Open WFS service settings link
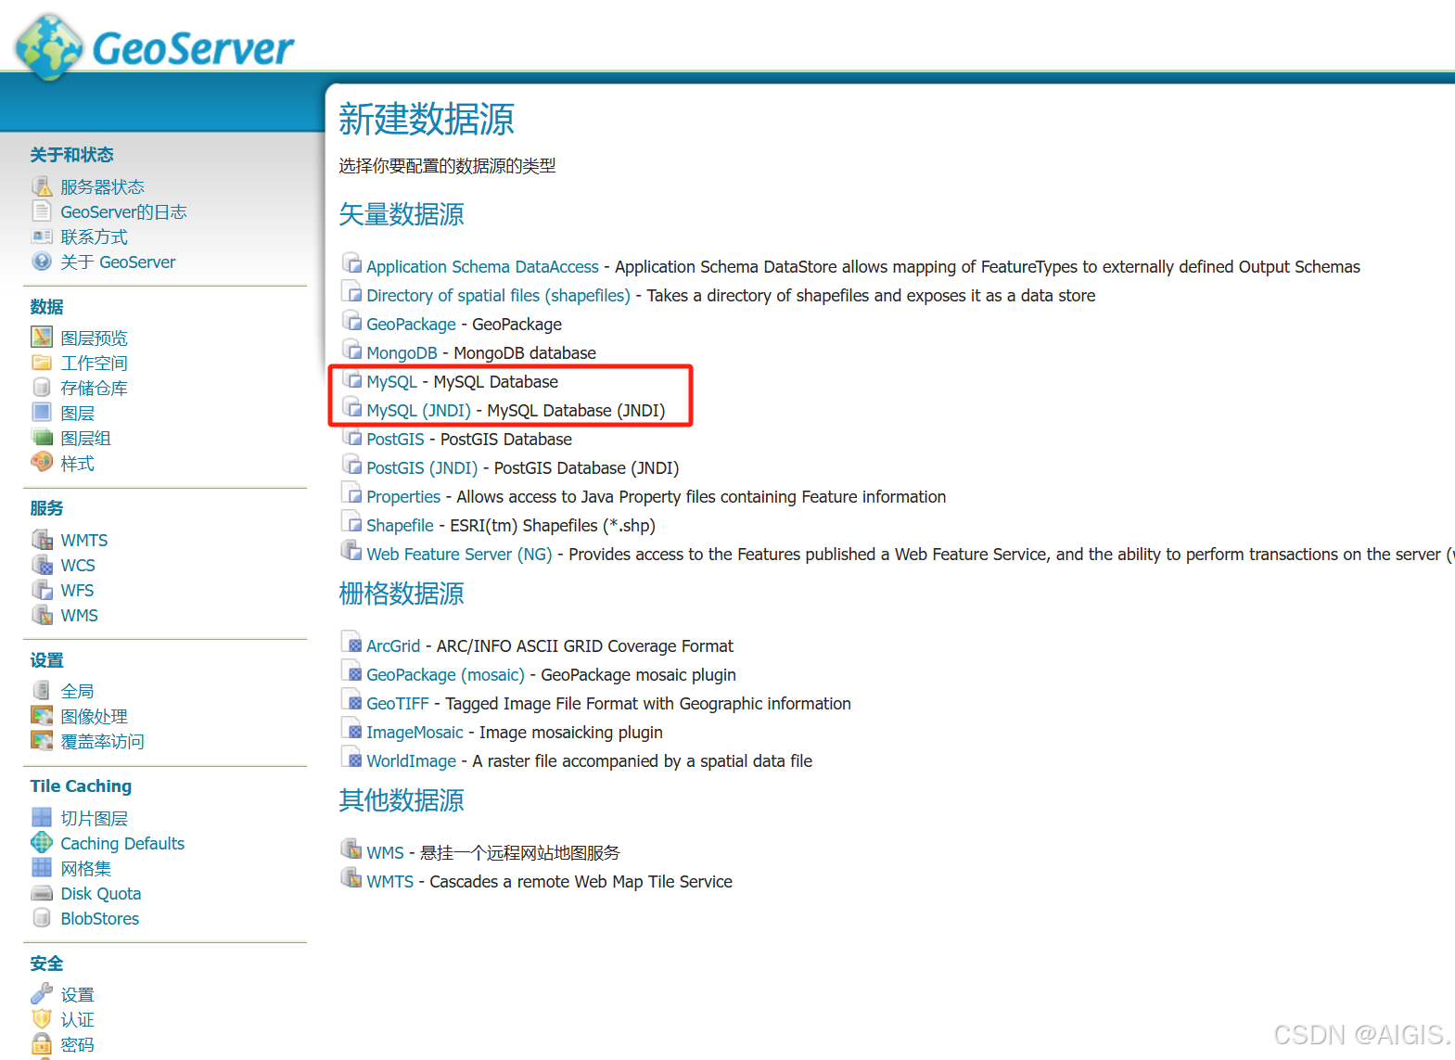Image resolution: width=1455 pixels, height=1060 pixels. click(77, 591)
